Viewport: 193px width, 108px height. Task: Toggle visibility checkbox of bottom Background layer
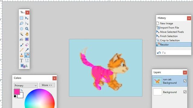[x=185, y=92]
